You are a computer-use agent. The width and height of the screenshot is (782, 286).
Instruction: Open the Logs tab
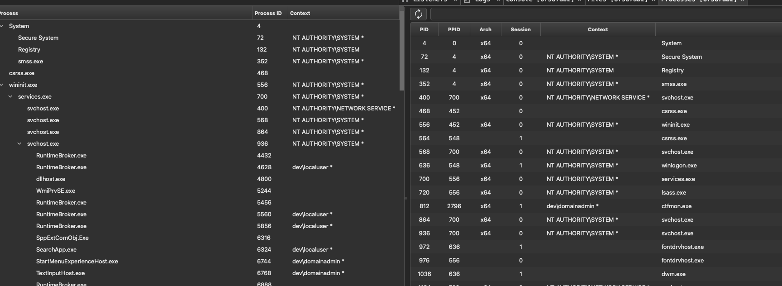click(481, 1)
